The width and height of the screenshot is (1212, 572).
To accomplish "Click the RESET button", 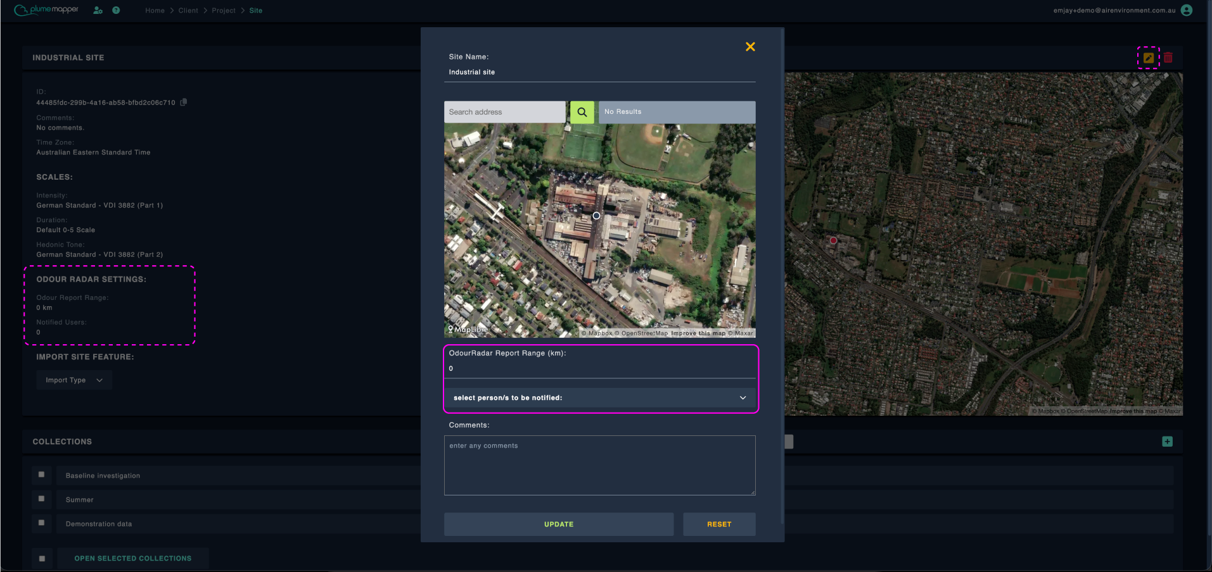I will pyautogui.click(x=719, y=525).
